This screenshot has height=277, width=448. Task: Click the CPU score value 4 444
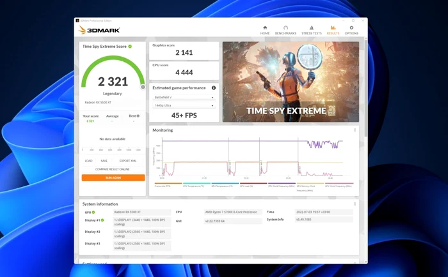coord(184,72)
